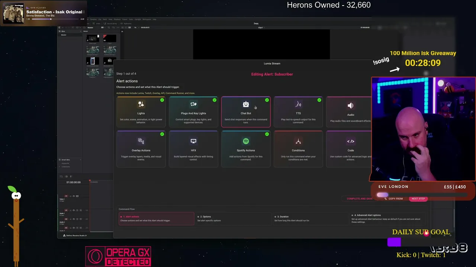
Task: Toggle the green check on Overlay Actions
Action: (162, 134)
